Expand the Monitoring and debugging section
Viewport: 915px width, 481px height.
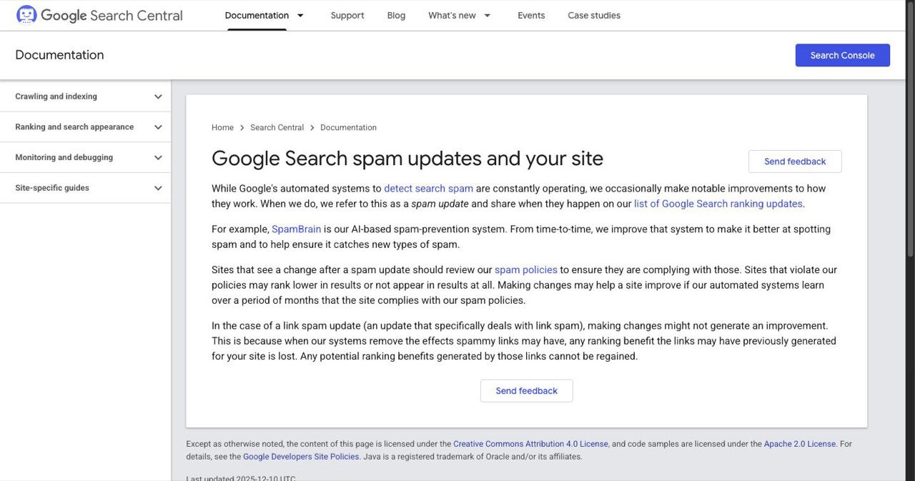click(158, 157)
